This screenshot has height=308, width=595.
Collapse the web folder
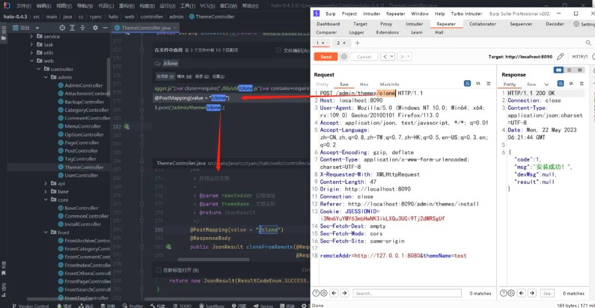31,61
